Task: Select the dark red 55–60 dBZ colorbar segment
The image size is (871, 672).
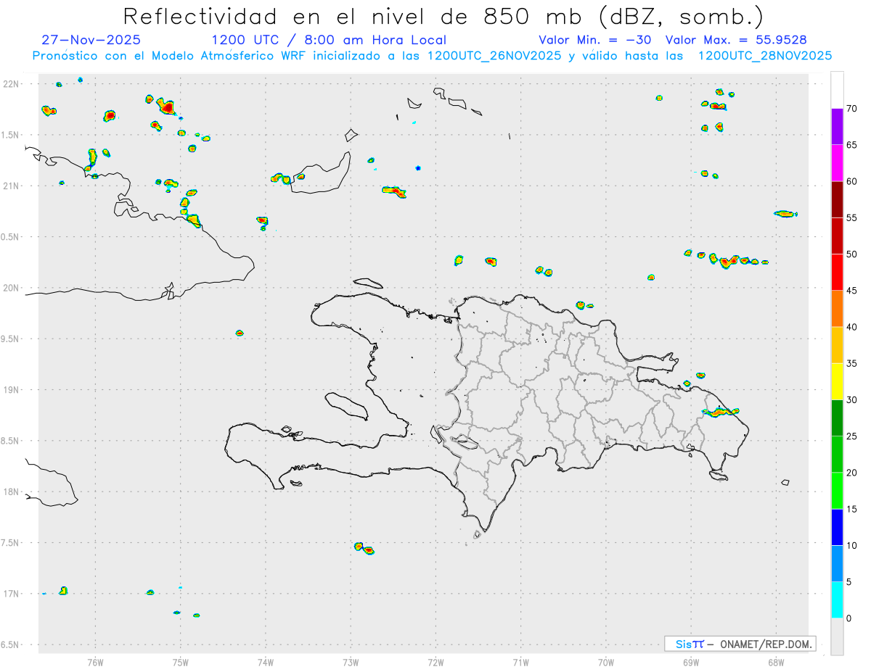Action: pos(837,199)
